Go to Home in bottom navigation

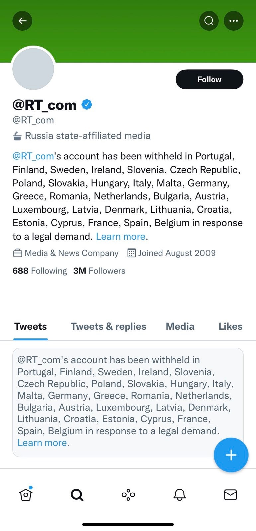(26, 495)
